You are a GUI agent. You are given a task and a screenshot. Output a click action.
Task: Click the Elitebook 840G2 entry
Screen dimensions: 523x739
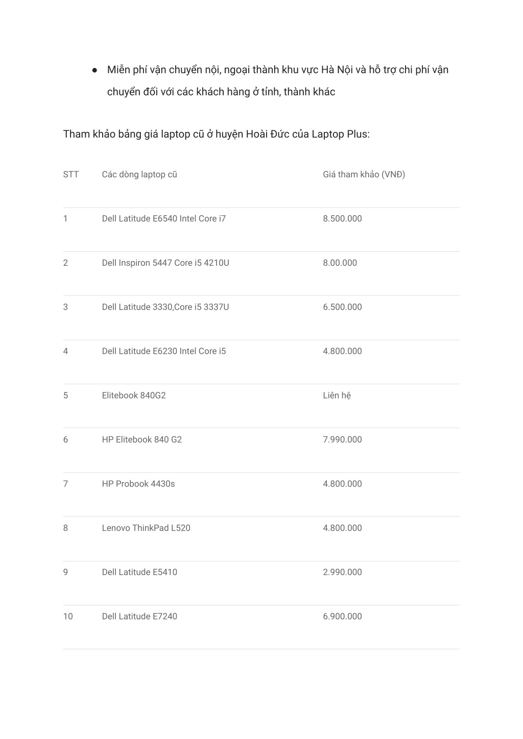pos(134,396)
